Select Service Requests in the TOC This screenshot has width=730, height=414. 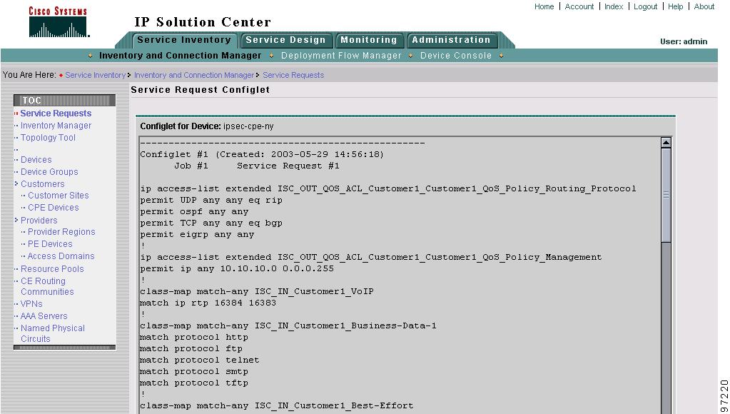click(56, 113)
